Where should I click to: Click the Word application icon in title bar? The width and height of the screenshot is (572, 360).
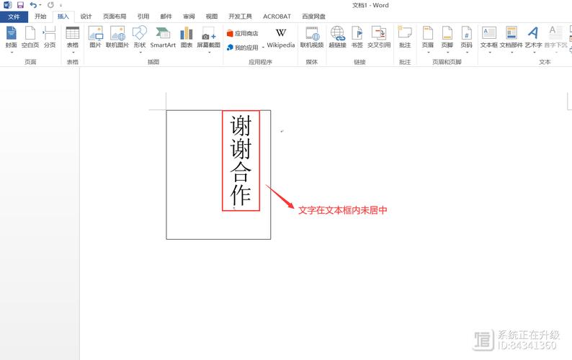[x=7, y=5]
